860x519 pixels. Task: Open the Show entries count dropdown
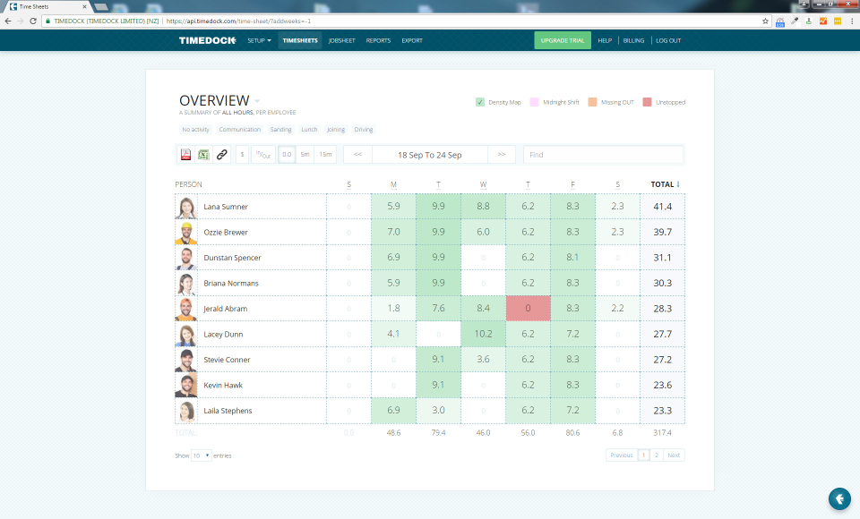tap(202, 455)
